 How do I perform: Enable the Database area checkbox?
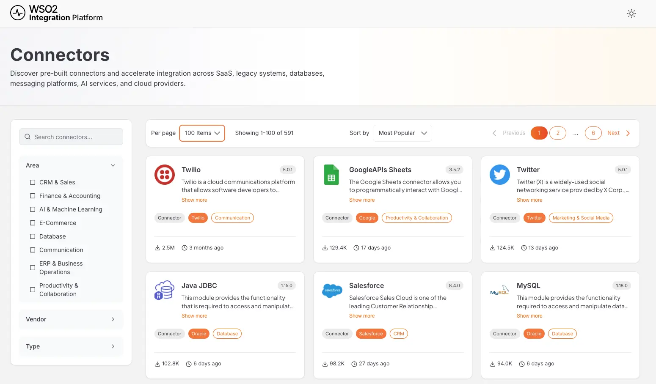[33, 236]
